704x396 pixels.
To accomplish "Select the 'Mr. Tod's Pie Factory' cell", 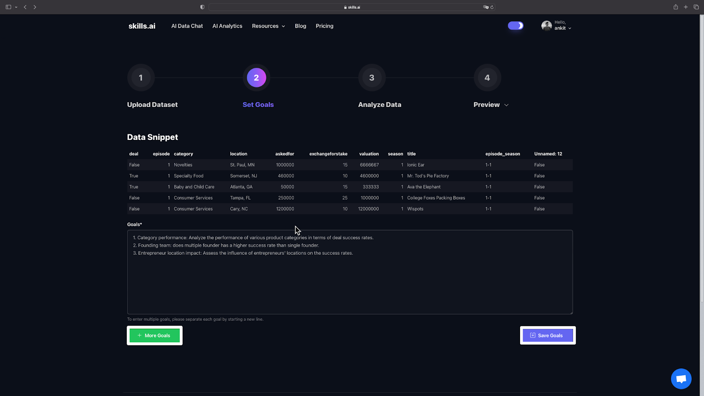I will point(428,176).
